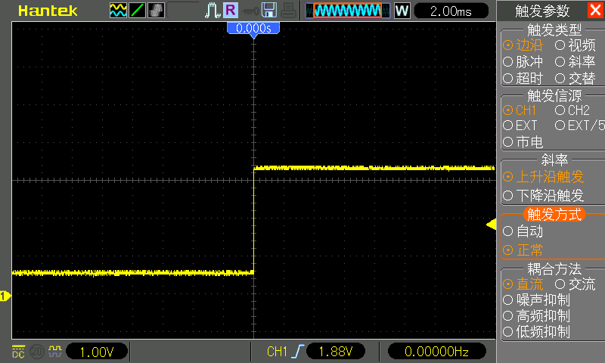This screenshot has width=605, height=363.
Task: Click the floppy disk save icon
Action: click(269, 11)
